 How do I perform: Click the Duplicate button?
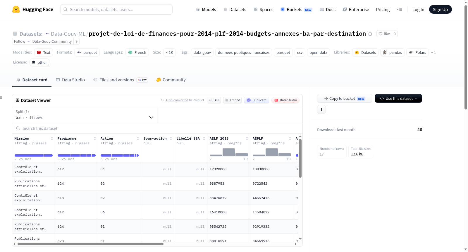pos(256,100)
